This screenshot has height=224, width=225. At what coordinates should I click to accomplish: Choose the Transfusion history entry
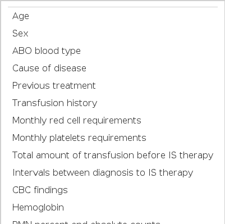[x=113, y=103]
